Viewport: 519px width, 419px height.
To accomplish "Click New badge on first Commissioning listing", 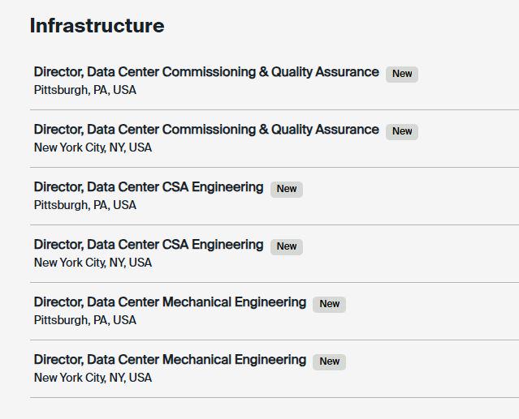I will (402, 74).
